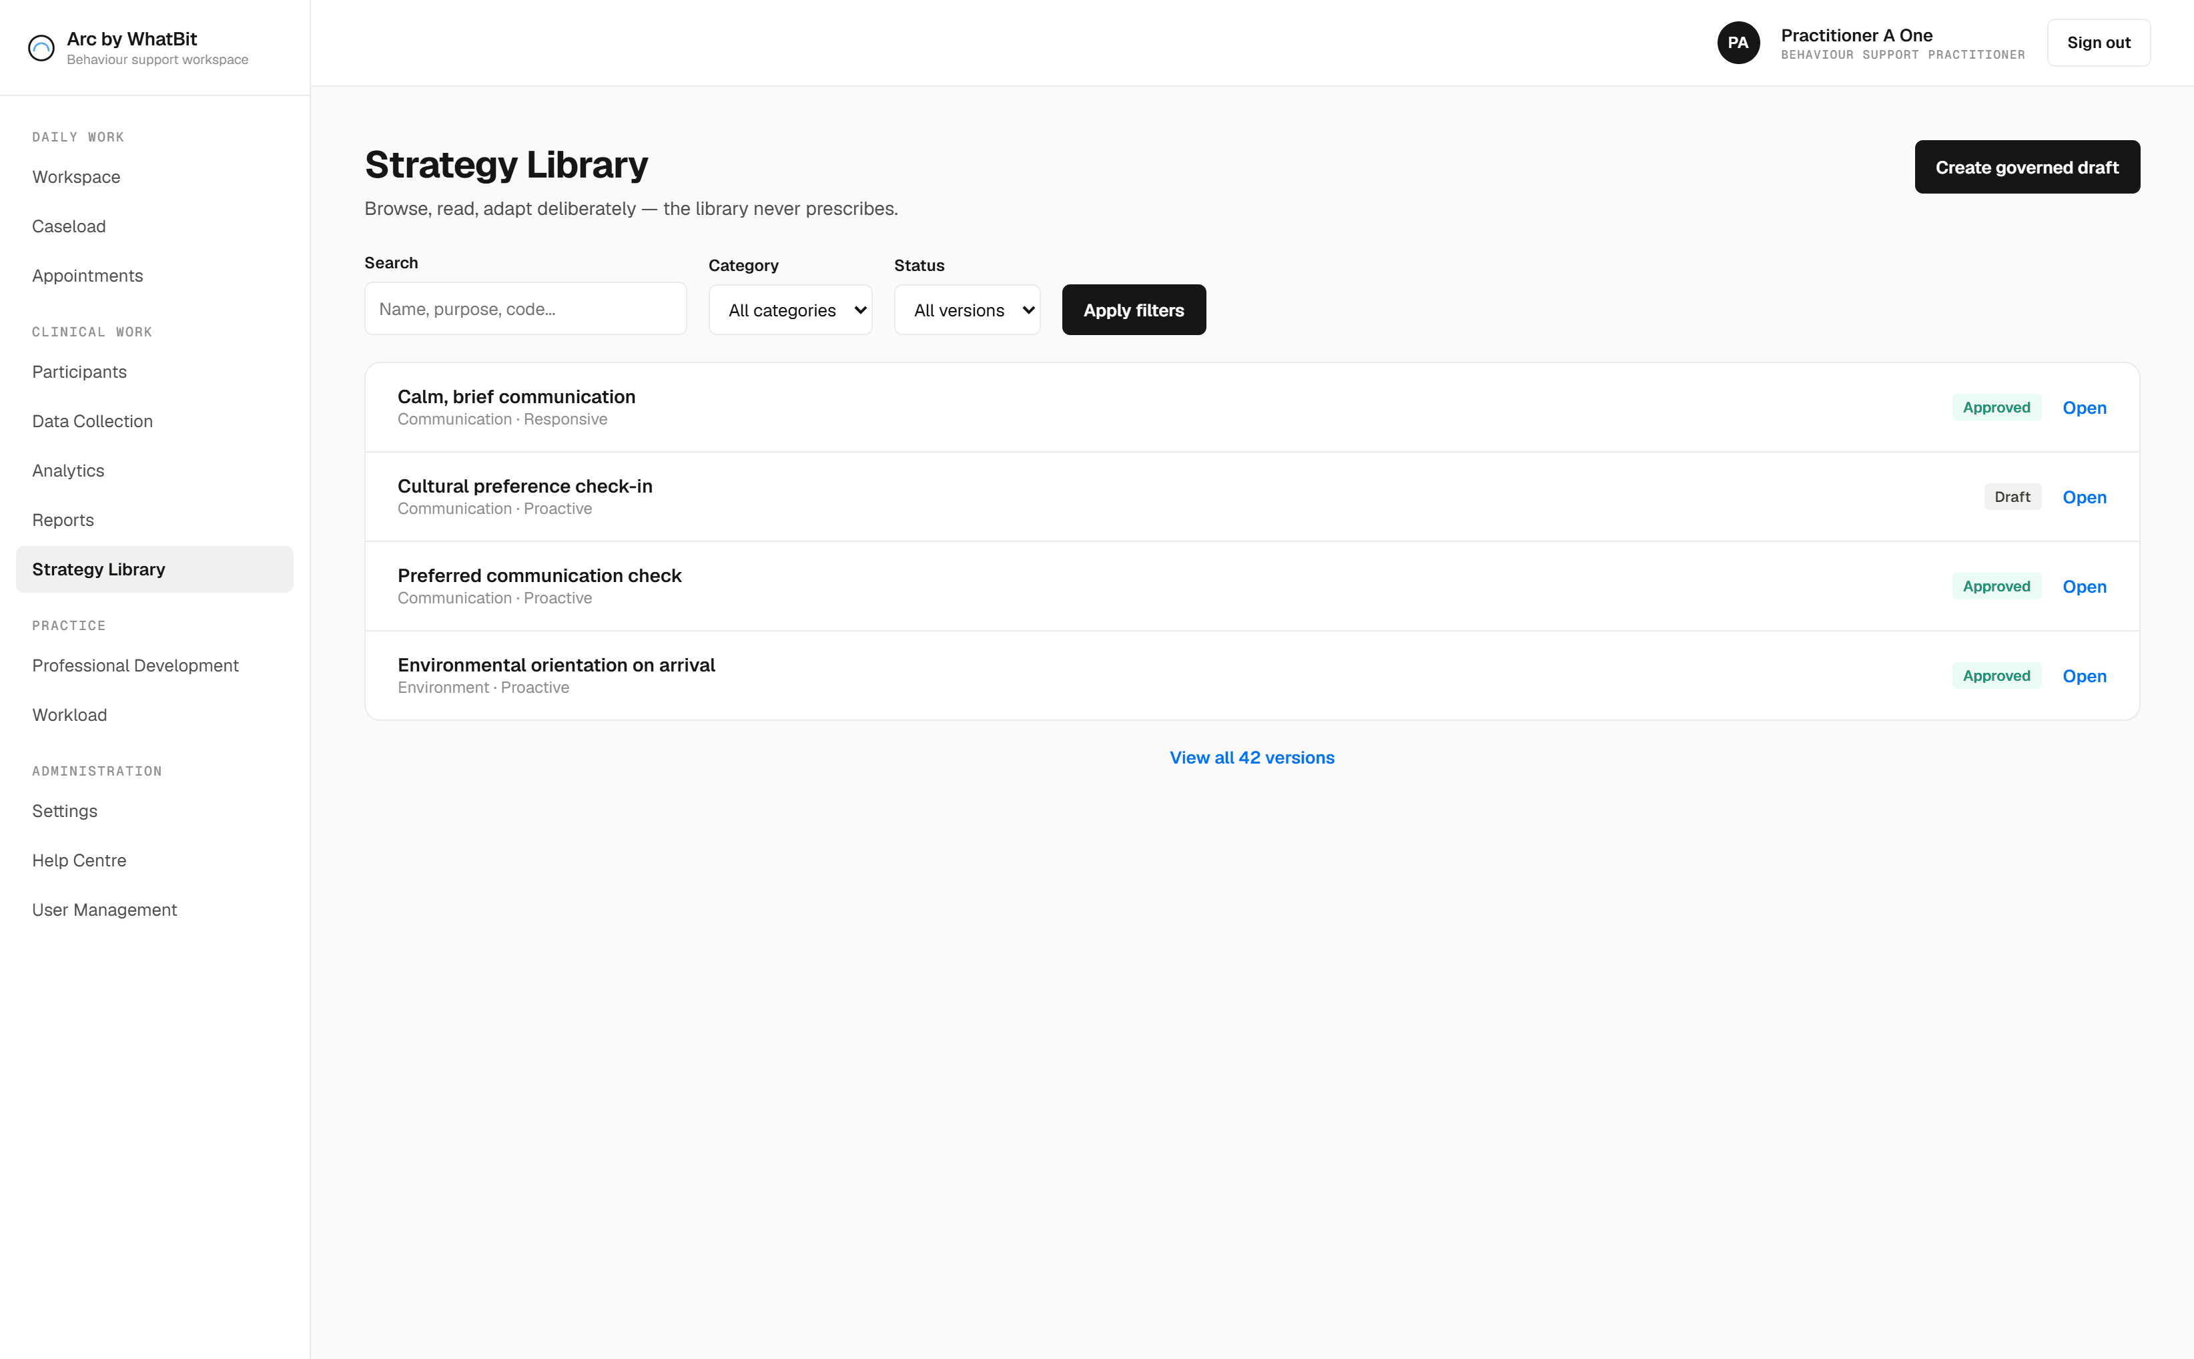The height and width of the screenshot is (1359, 2194).
Task: Click the Calm, brief communication title
Action: pos(516,396)
